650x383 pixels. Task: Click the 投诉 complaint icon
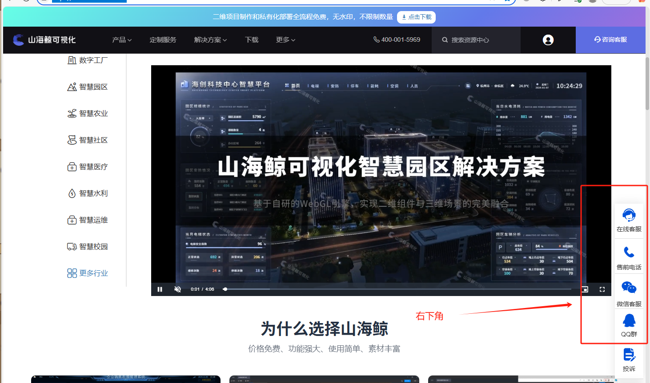coord(629,355)
